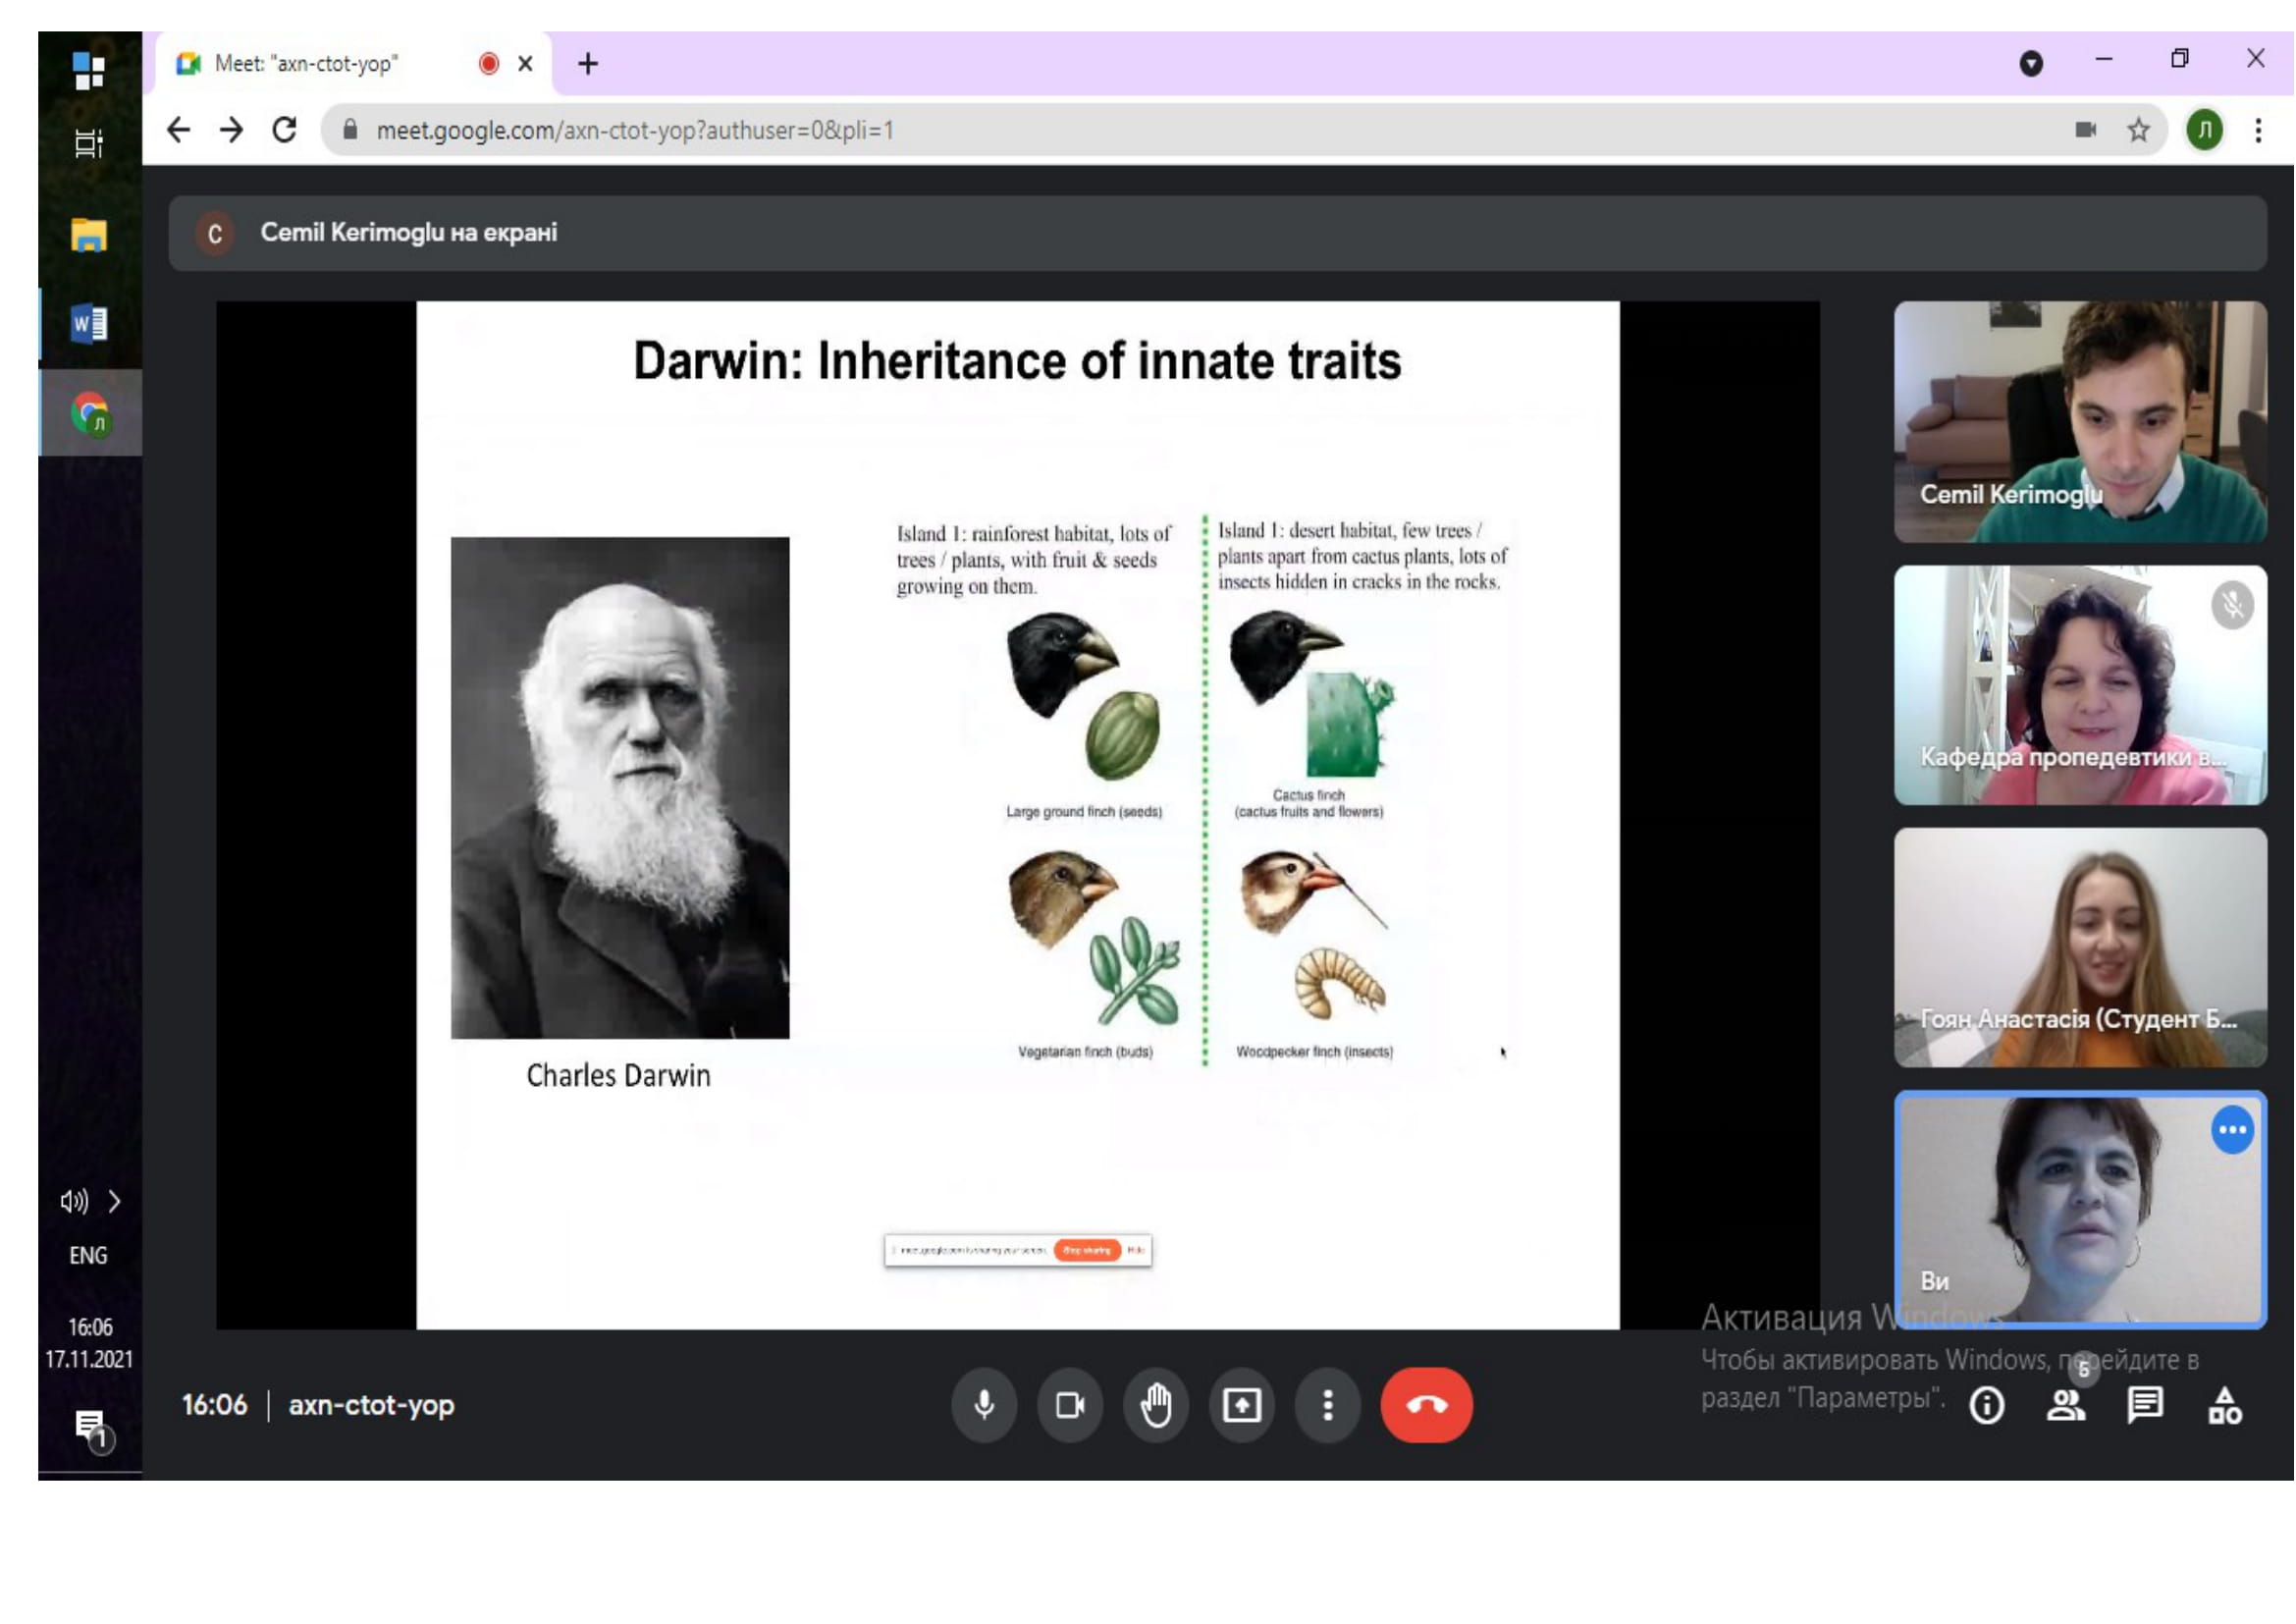Select the Гоян Анастасія video tile

point(2080,947)
